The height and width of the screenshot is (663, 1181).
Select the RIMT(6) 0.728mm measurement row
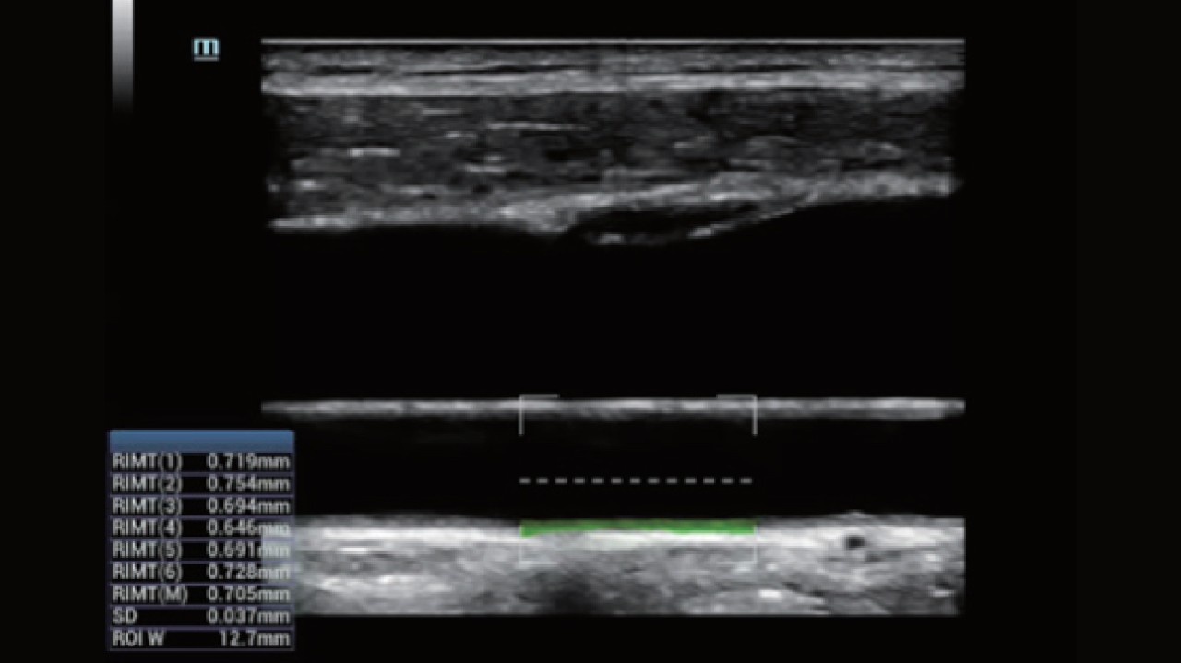(201, 572)
